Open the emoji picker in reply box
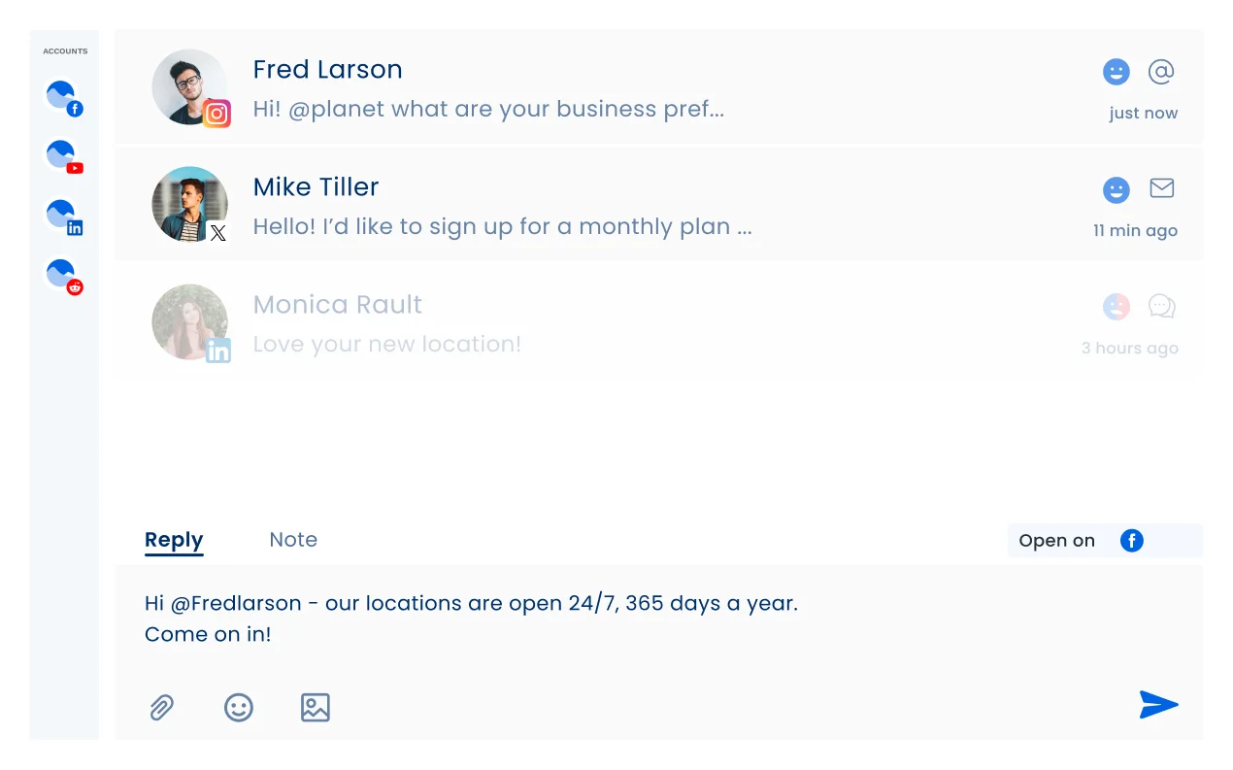1233x770 pixels. 239,707
